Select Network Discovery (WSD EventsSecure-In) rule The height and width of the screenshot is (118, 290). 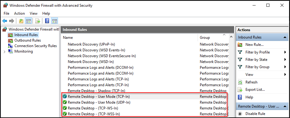coord(102,56)
